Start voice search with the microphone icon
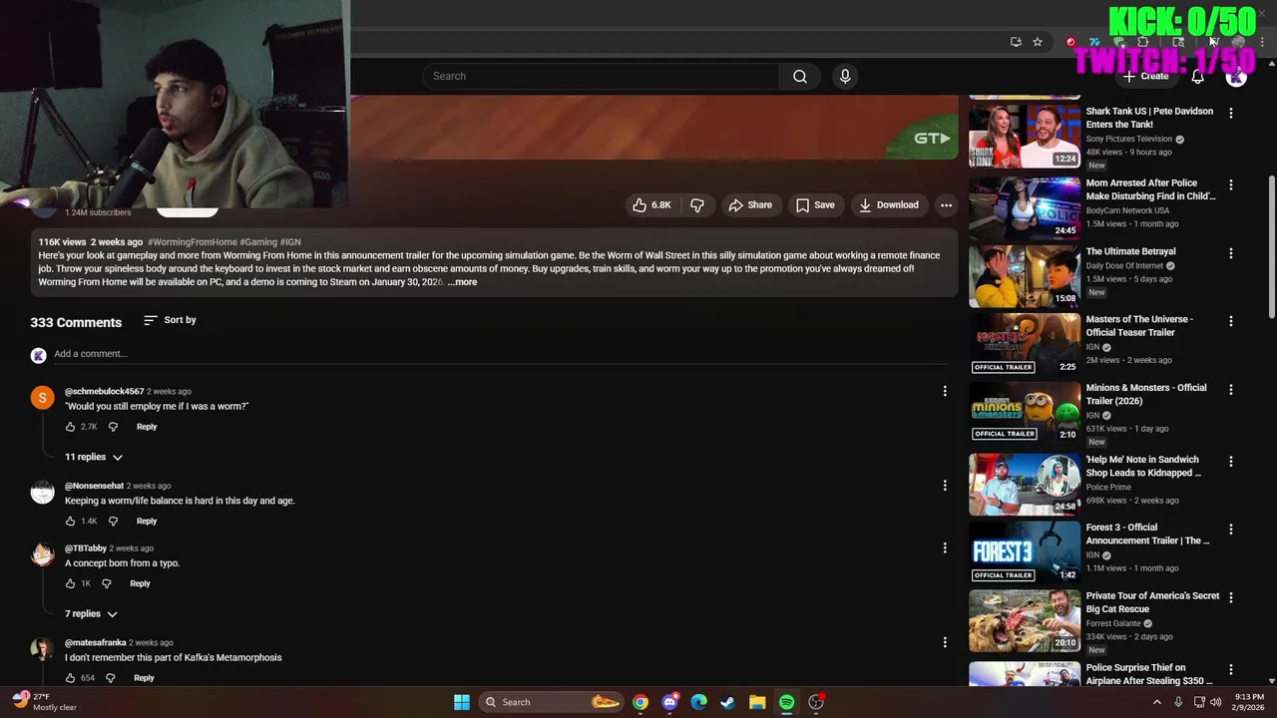Viewport: 1277px width, 718px height. click(845, 76)
